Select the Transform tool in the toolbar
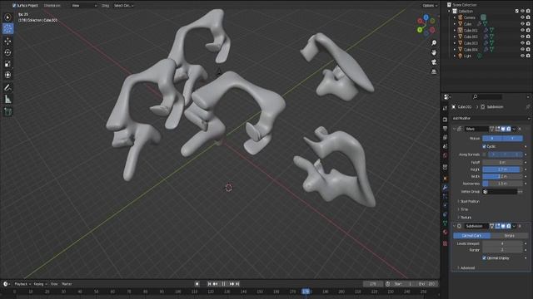The image size is (533, 299). (7, 75)
